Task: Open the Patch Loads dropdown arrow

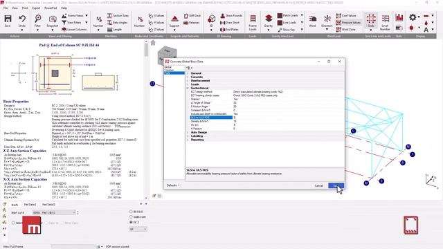Action: 302,15
